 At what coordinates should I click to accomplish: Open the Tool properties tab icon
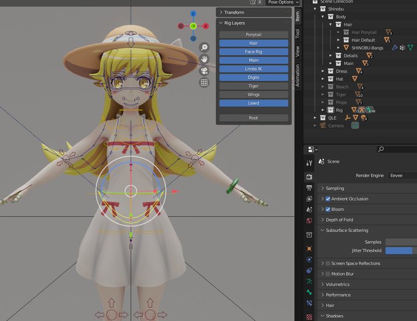(309, 163)
